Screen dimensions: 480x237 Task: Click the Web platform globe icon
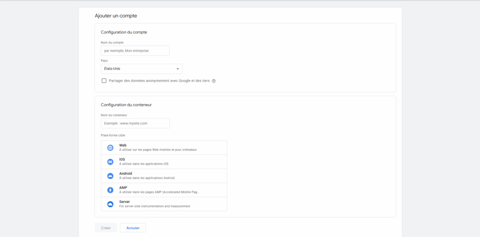point(110,148)
